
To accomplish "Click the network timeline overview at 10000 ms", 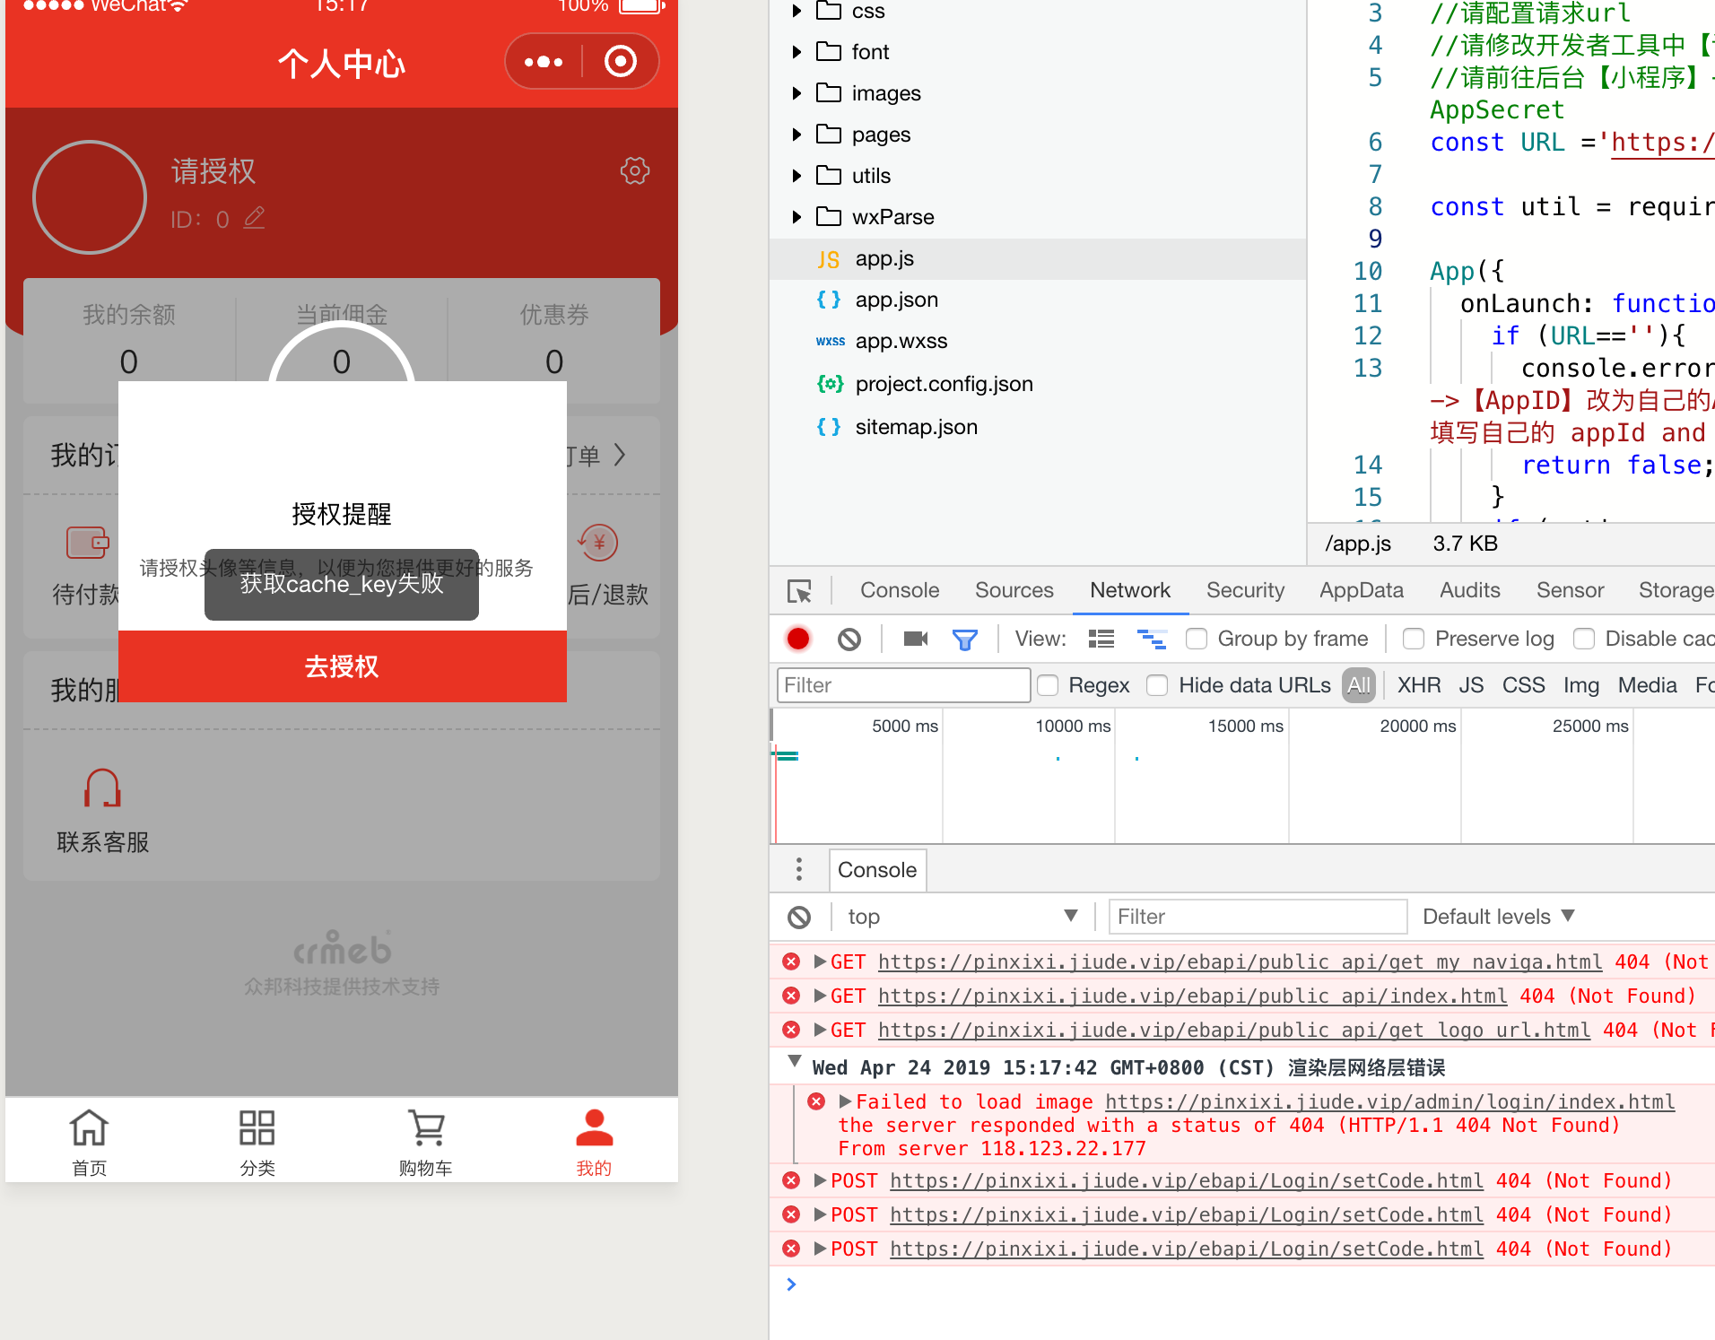I will (x=1115, y=776).
